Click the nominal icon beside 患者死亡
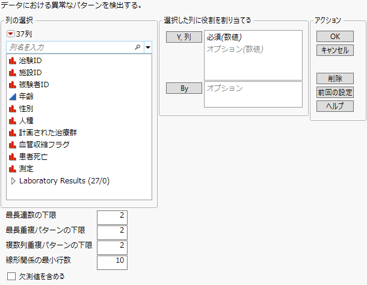This screenshot has width=367, height=285. click(x=13, y=156)
